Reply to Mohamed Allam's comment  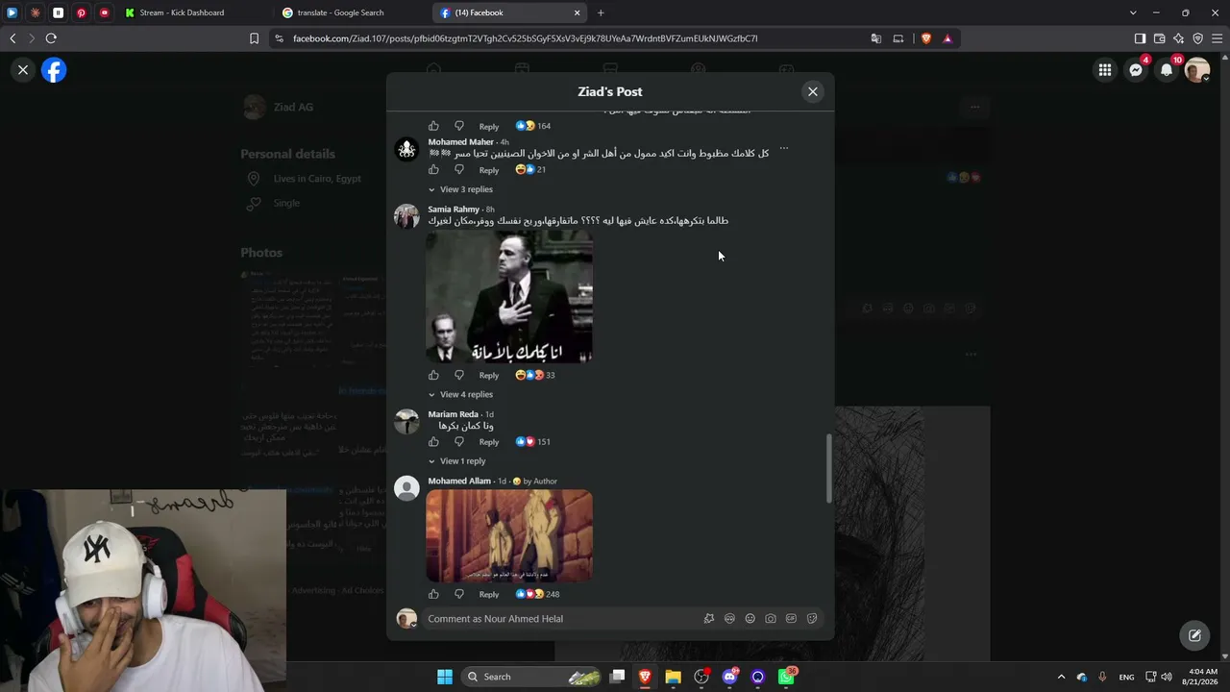click(489, 594)
